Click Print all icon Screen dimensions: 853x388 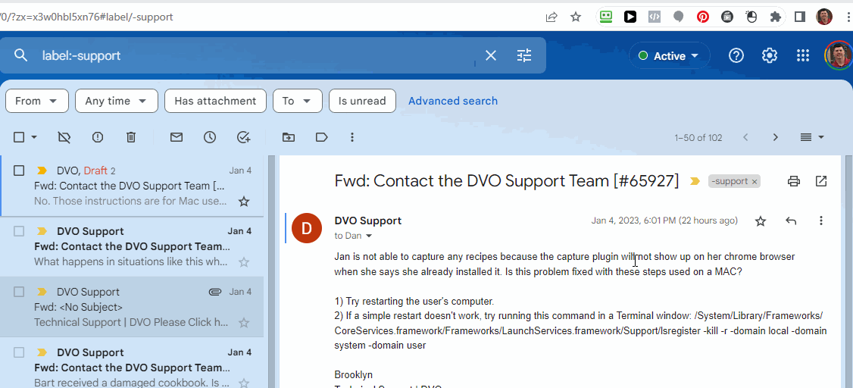pyautogui.click(x=794, y=181)
